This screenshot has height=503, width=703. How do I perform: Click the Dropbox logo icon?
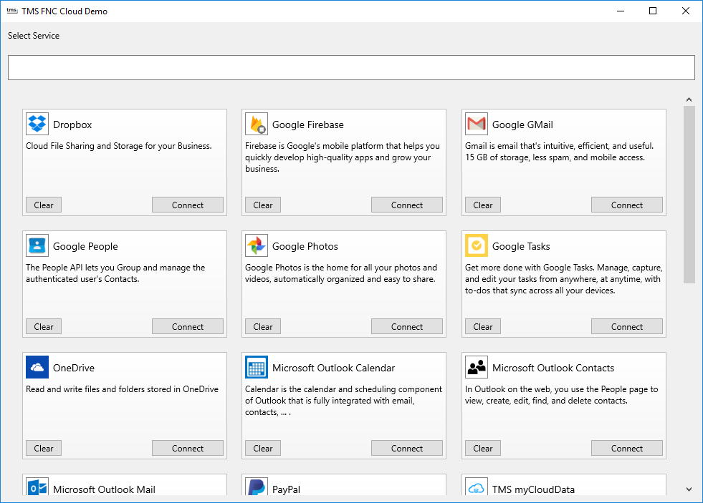tap(37, 124)
